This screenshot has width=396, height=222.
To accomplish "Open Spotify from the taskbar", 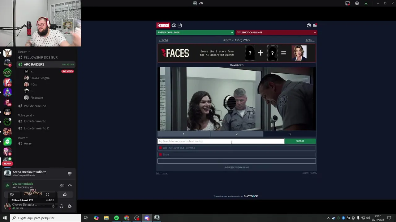I will (116, 218).
